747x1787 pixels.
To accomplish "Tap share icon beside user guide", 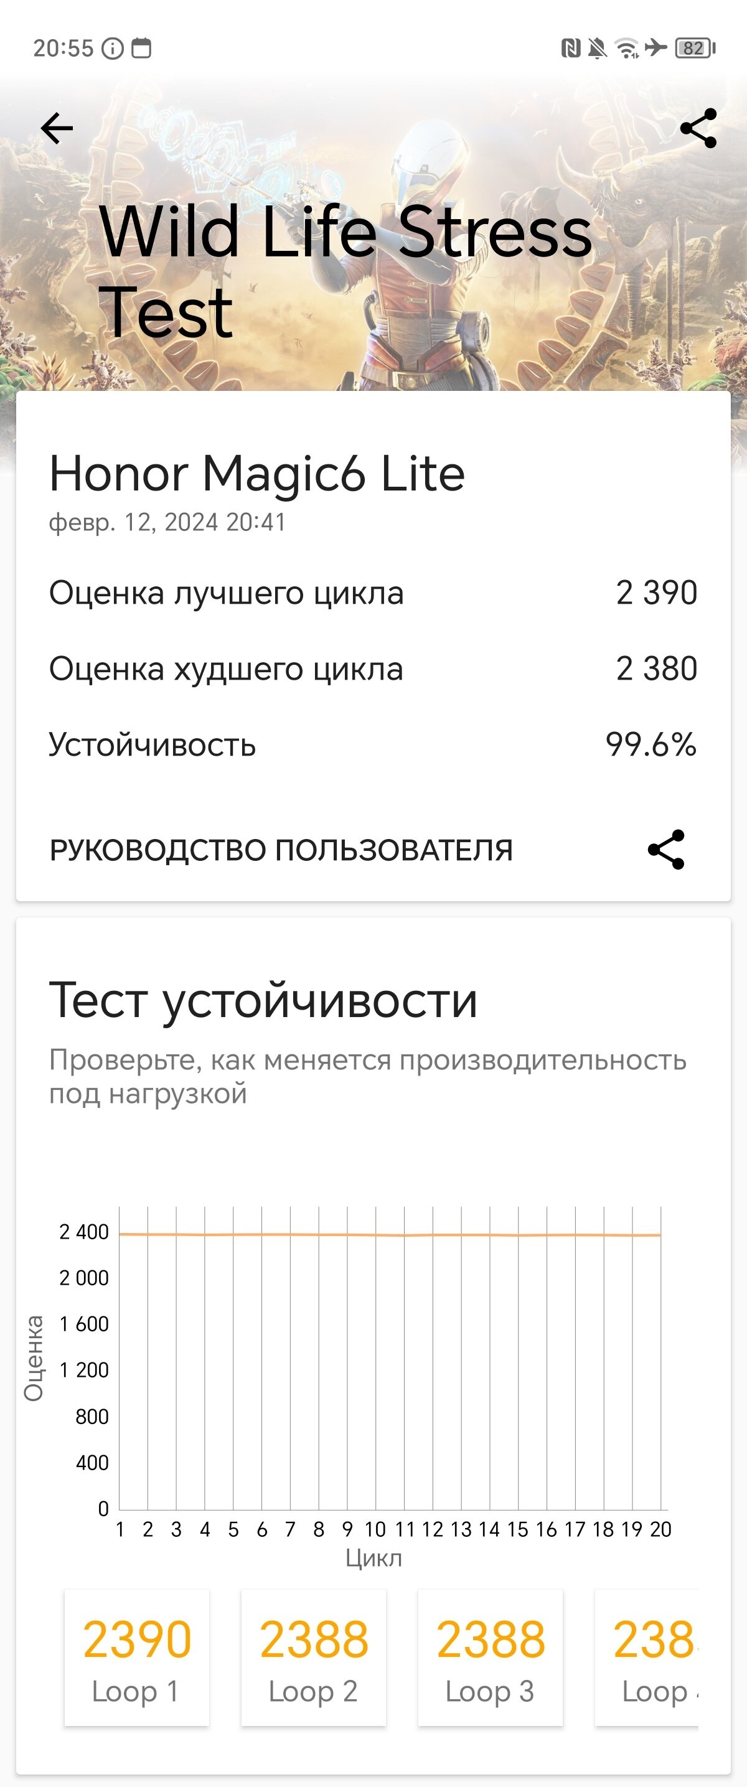I will (666, 849).
